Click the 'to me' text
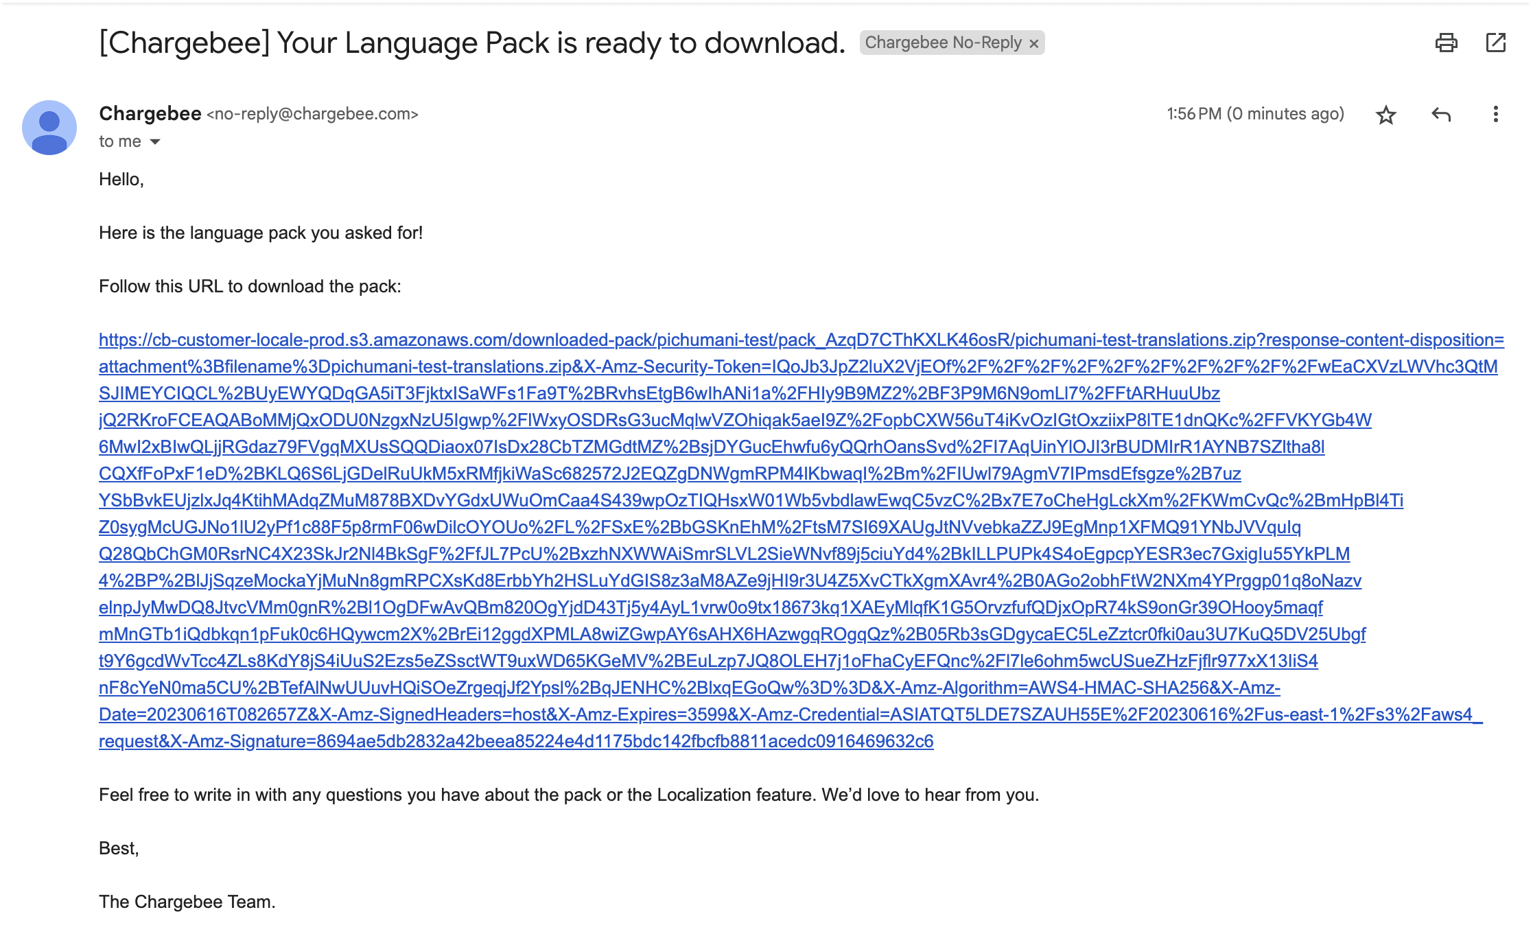 point(120,142)
